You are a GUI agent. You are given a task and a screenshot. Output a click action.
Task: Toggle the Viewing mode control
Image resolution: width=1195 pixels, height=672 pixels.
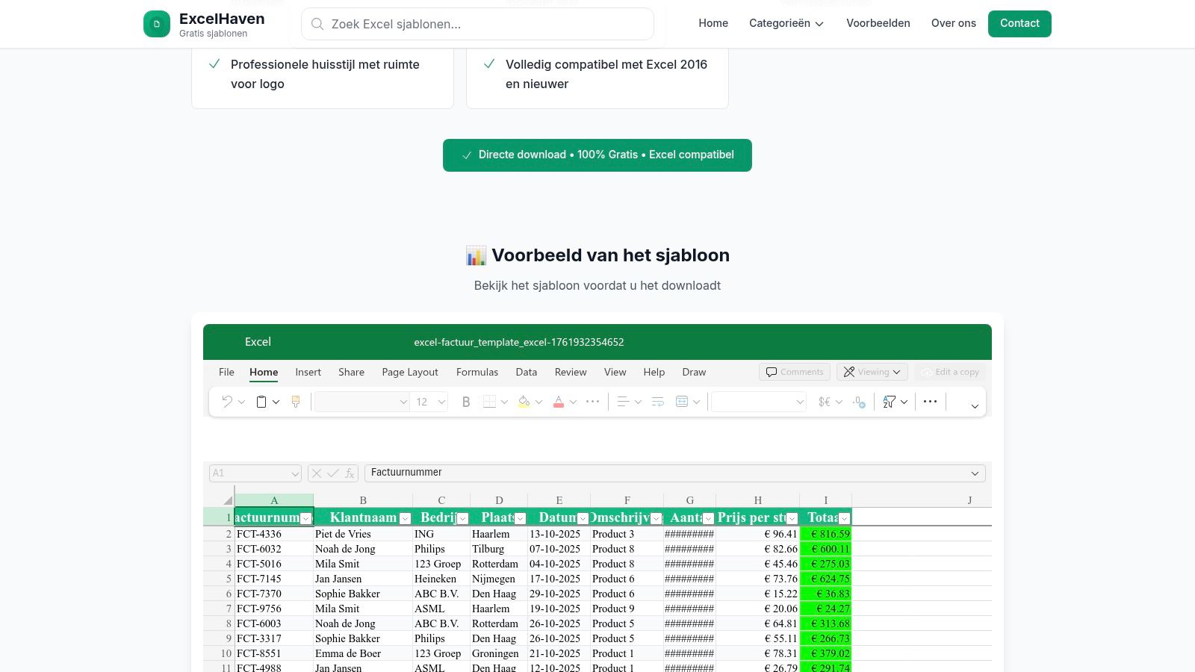click(x=872, y=371)
